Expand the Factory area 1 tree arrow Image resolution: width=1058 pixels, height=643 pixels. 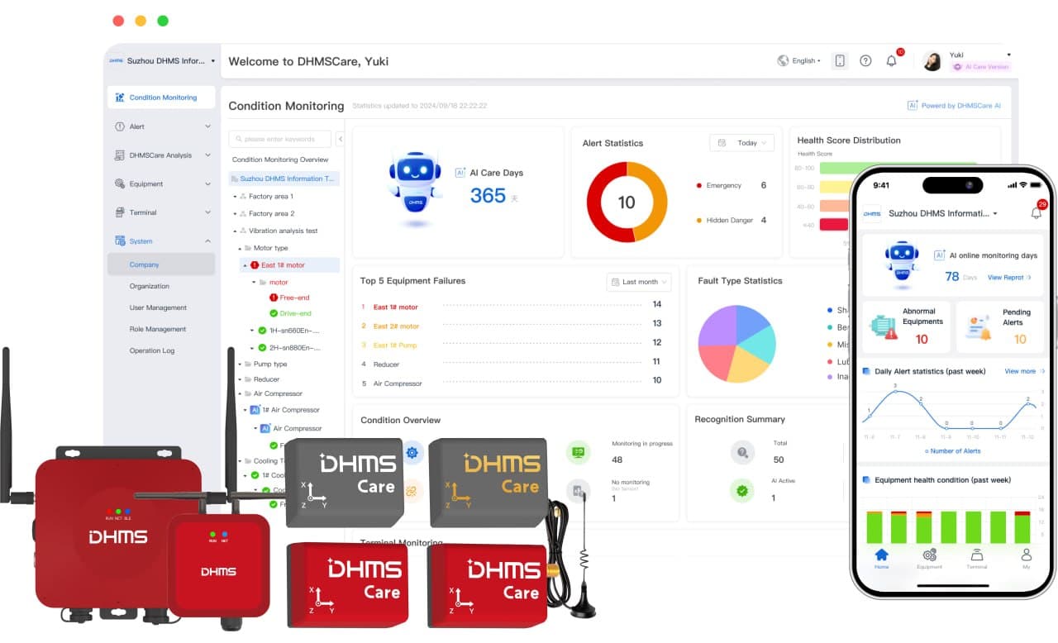click(235, 197)
